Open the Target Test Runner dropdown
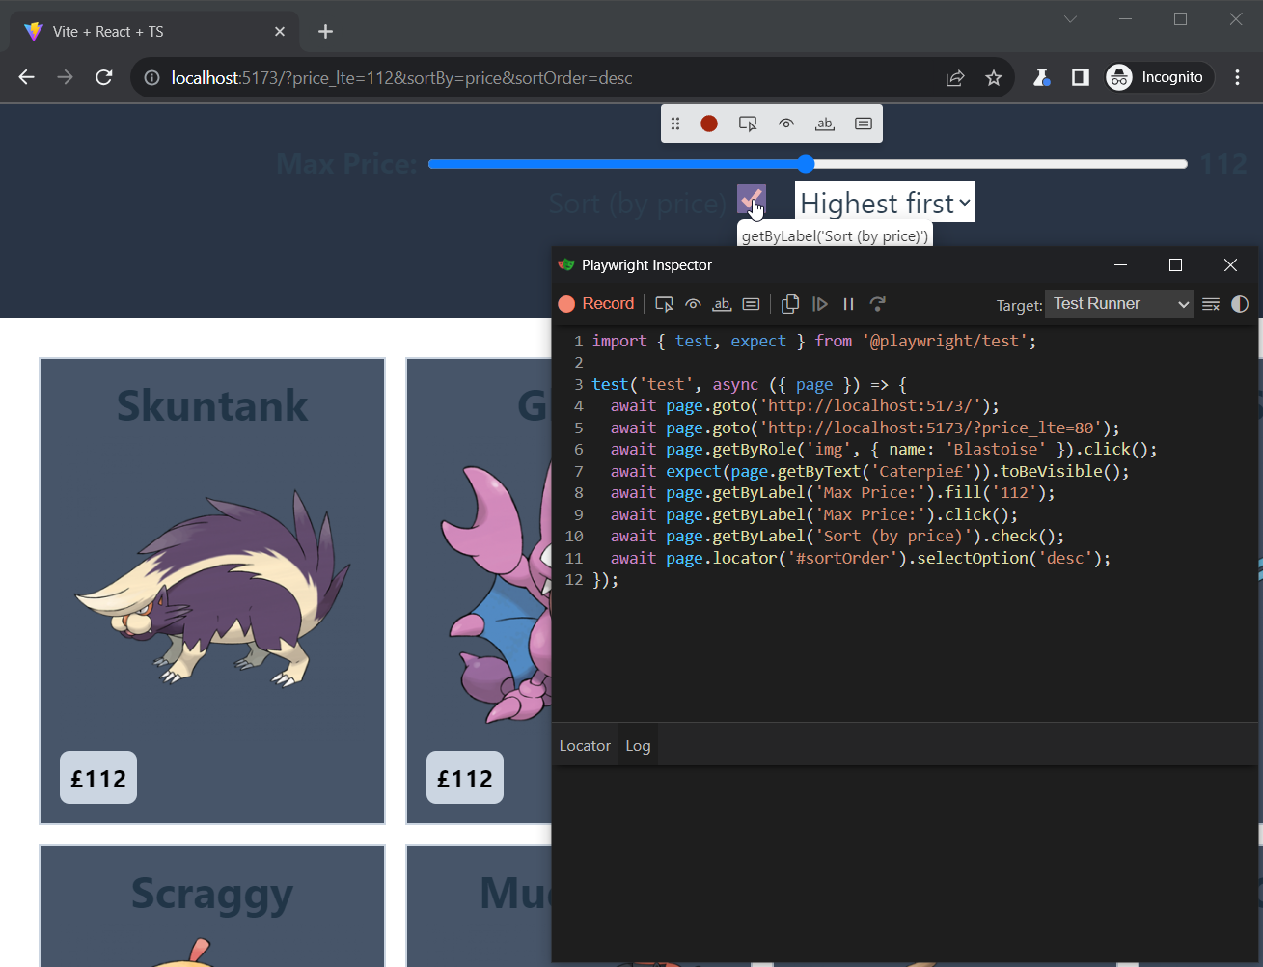Screen dimensions: 1263x967 click(1120, 304)
